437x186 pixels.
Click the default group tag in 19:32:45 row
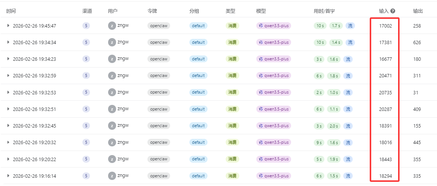coord(198,126)
